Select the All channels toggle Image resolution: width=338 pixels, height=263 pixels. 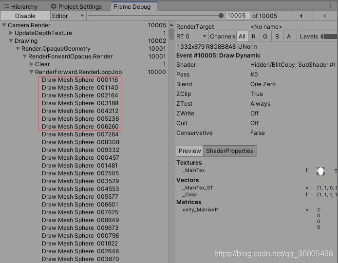click(x=242, y=37)
